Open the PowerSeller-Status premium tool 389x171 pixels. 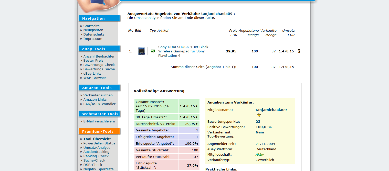click(99, 143)
